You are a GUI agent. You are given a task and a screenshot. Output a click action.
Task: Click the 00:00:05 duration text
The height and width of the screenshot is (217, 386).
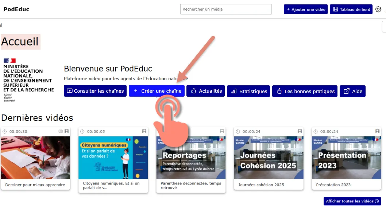(x=96, y=131)
